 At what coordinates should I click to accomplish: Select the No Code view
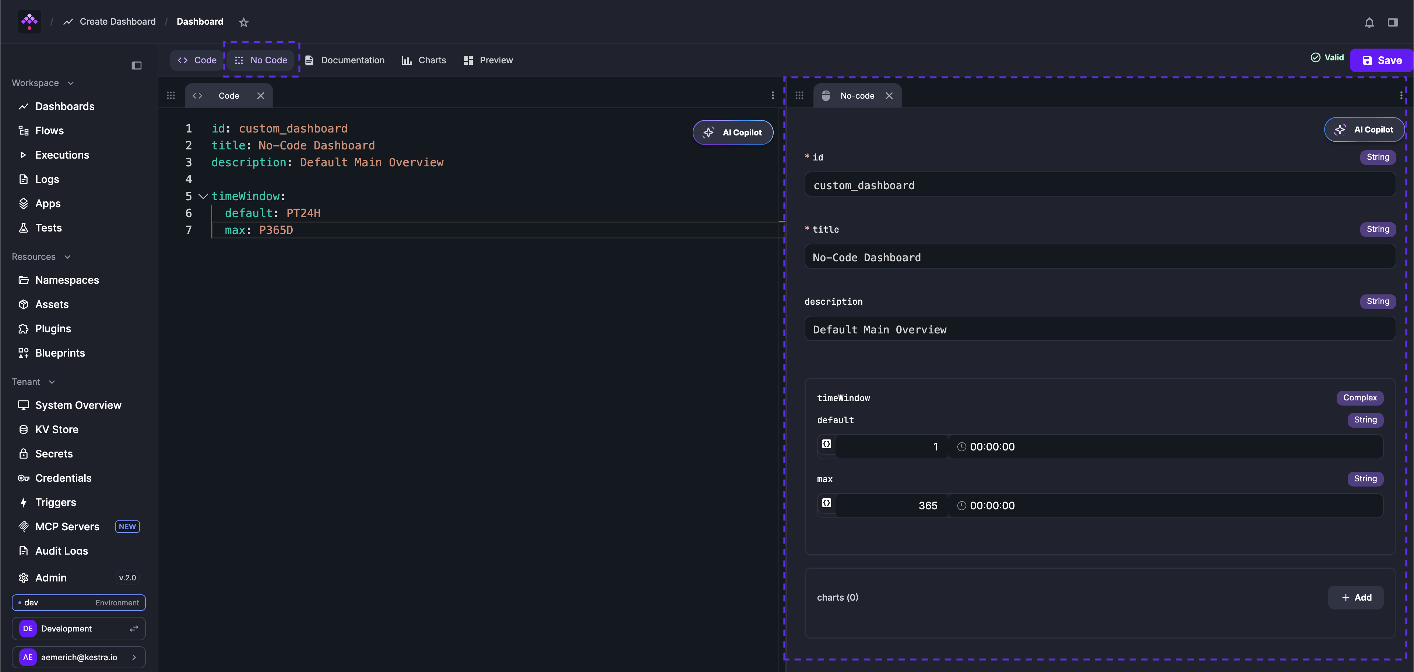tap(261, 60)
